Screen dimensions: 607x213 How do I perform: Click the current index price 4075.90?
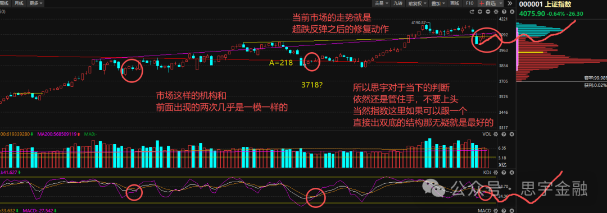tap(532, 14)
